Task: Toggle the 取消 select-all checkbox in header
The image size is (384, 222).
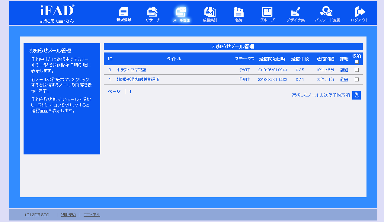Action: (357, 62)
